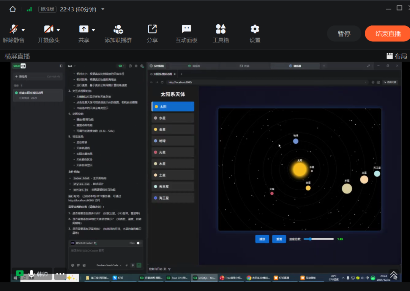
Task: Click the add co-streaming group icon
Action: pos(118,29)
